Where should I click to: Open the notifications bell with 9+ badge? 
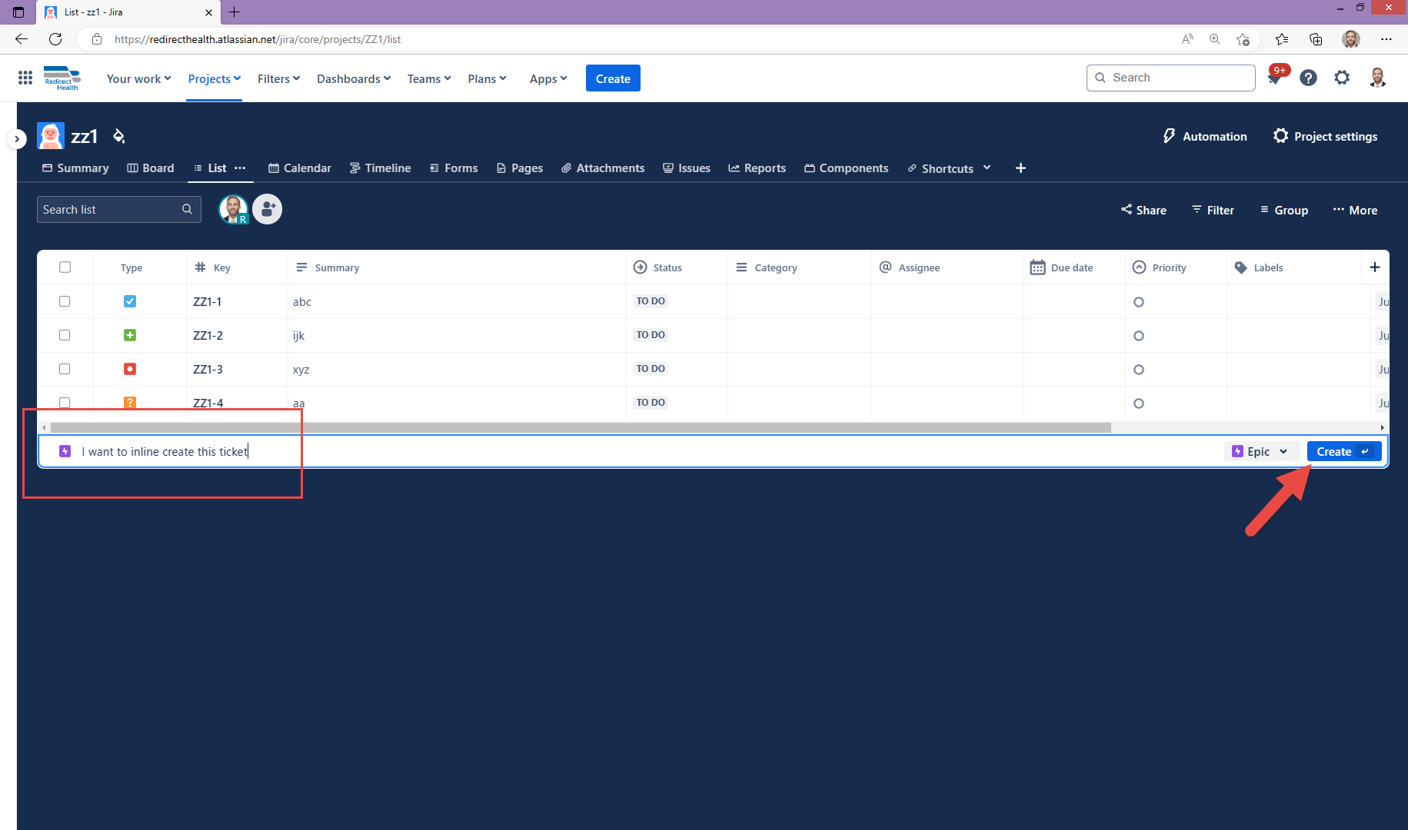[1275, 78]
